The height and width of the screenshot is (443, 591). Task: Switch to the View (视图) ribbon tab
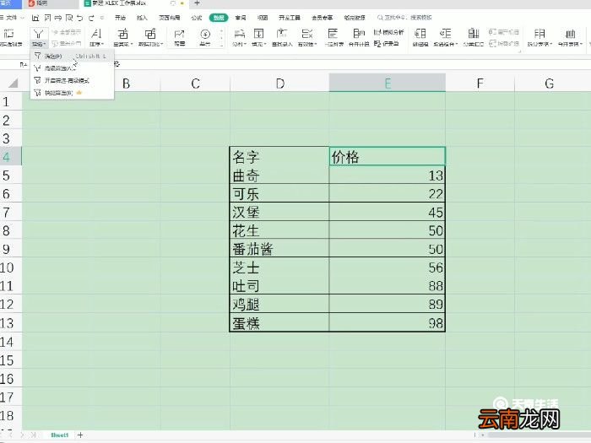[x=263, y=18]
